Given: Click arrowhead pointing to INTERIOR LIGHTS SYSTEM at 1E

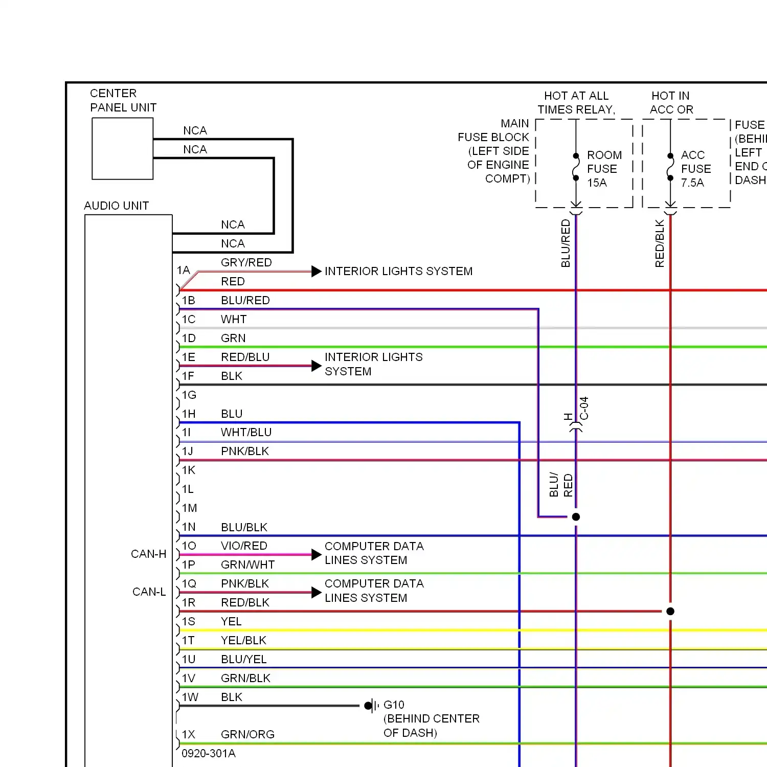Looking at the screenshot, I should pyautogui.click(x=317, y=366).
